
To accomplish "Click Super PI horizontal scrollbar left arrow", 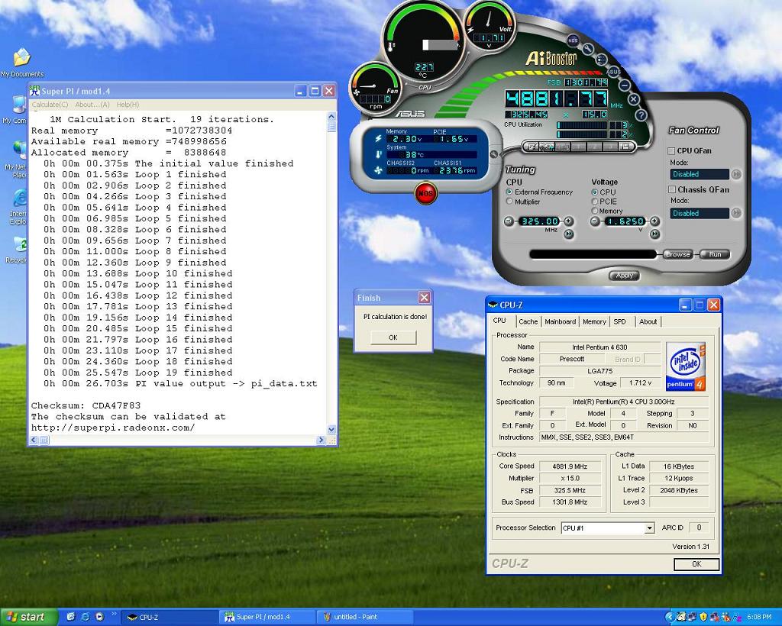I will [x=34, y=440].
